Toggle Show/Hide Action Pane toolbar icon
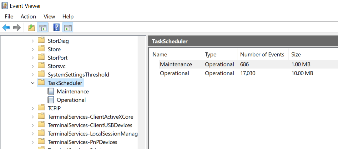The width and height of the screenshot is (338, 149). 68,27
